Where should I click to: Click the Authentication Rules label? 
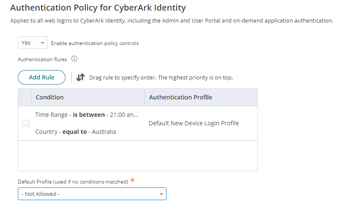click(42, 59)
